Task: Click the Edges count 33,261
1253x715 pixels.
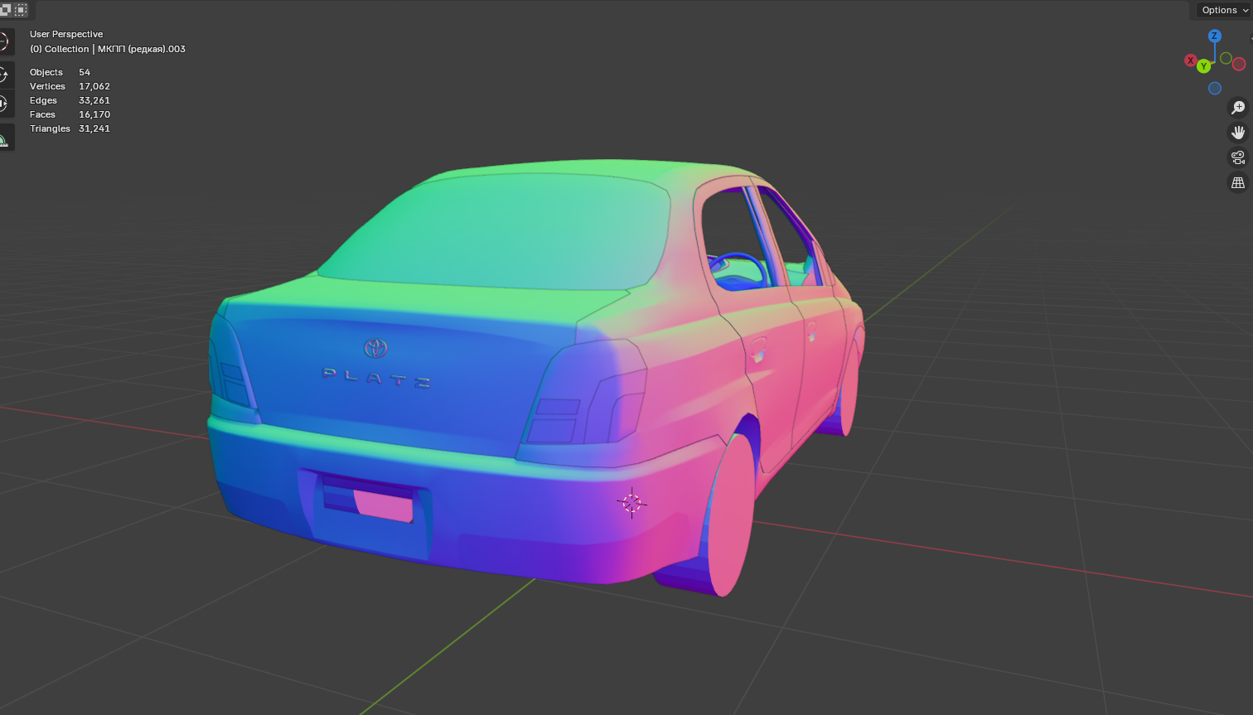Action: tap(94, 100)
